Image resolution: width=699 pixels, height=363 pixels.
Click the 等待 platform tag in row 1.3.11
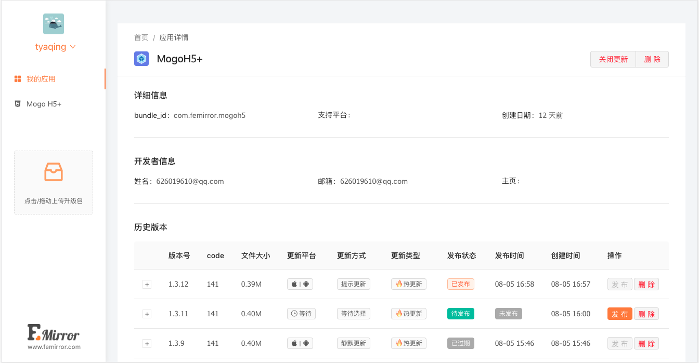click(x=301, y=314)
